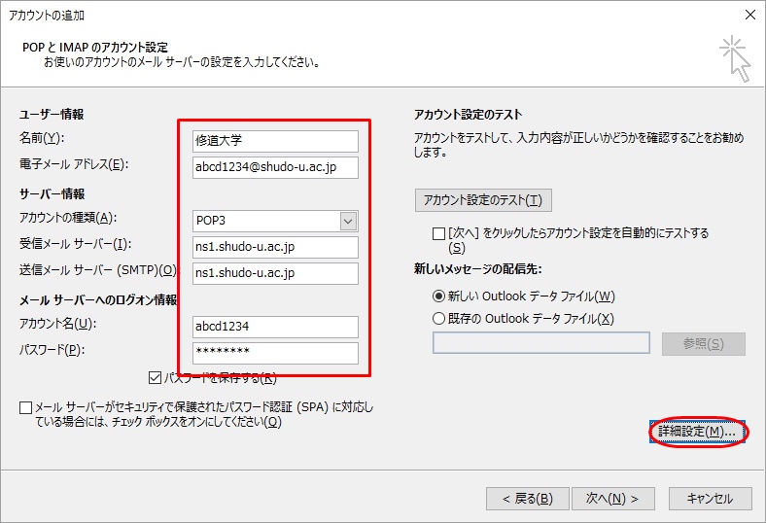766x523 pixels.
Task: Enable the SPA secure password authentication checkbox
Action: 25,407
